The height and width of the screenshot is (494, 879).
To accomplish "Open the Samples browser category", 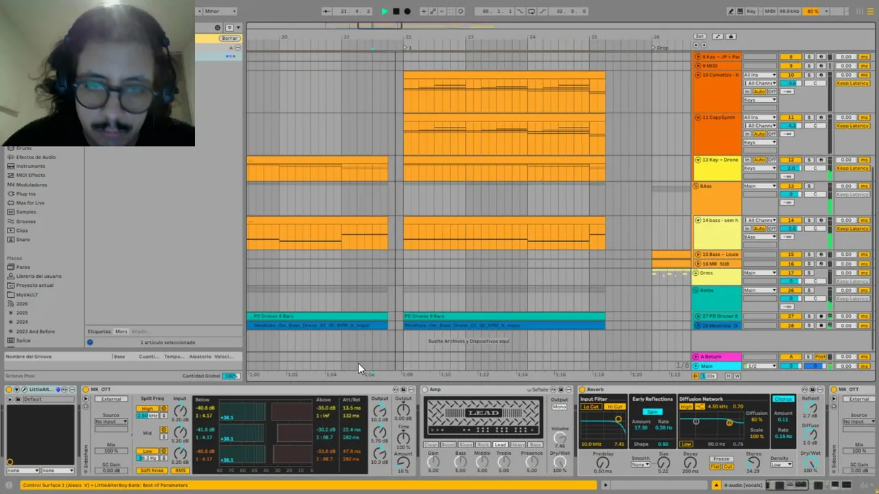I will (x=26, y=212).
